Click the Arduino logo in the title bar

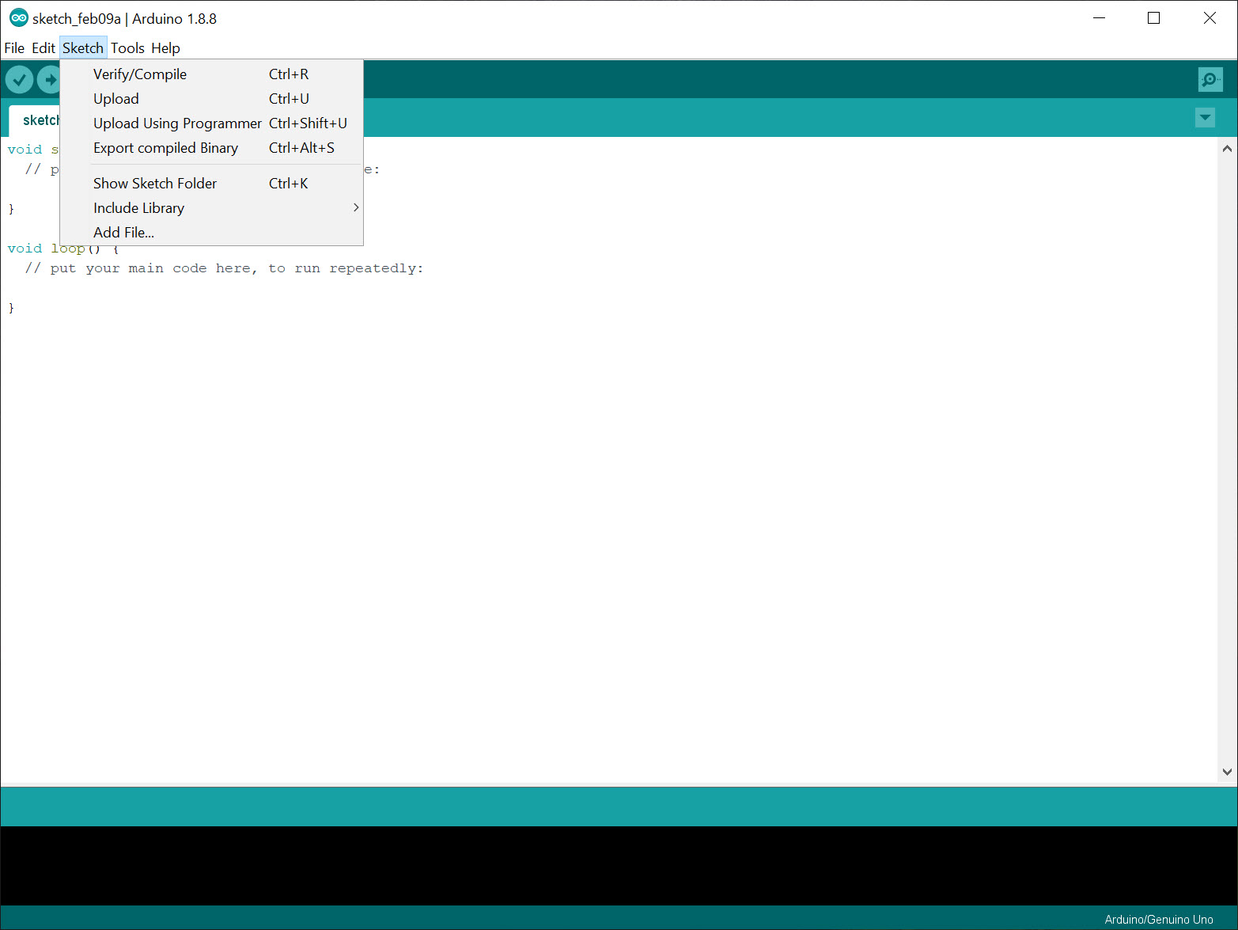click(18, 18)
